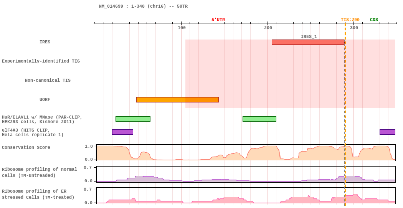Select the far-right purple eIF4A3 bar
This screenshot has width=403, height=208.
pos(387,132)
